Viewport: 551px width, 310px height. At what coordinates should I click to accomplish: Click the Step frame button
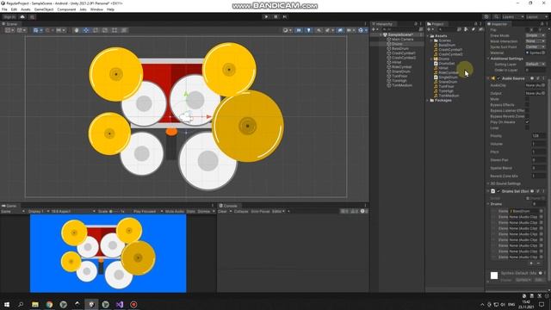coord(285,17)
